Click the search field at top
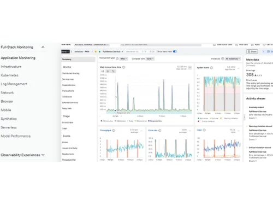Viewport: 273px width, 205px height. pos(161,45)
